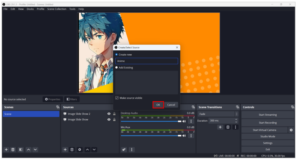
Task: Click Start Recording button
Action: tap(267, 123)
